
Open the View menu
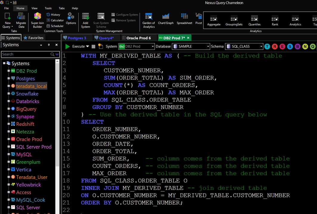pos(34,8)
